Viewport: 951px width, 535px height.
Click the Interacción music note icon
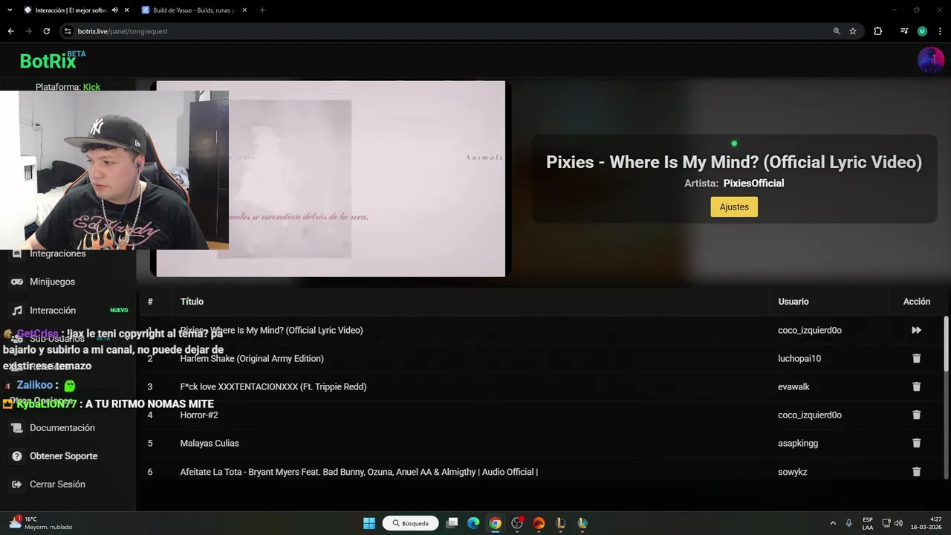point(16,310)
